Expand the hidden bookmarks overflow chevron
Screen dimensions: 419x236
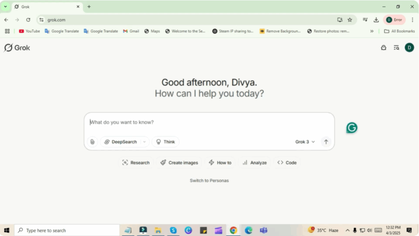pyautogui.click(x=372, y=31)
